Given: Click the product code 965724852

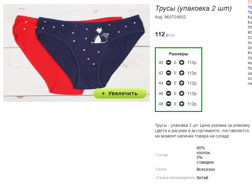Looking at the screenshot, I should click(175, 17).
